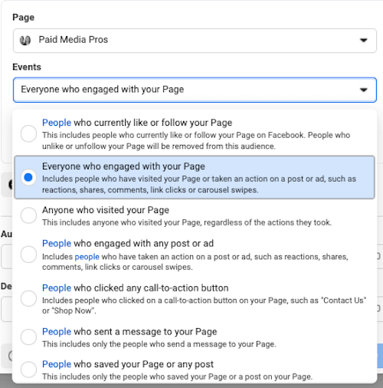Choose People who engaged with any post or ad
The image size is (383, 388).
[x=195, y=255]
